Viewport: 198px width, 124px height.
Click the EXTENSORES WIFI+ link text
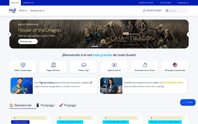coord(173,83)
